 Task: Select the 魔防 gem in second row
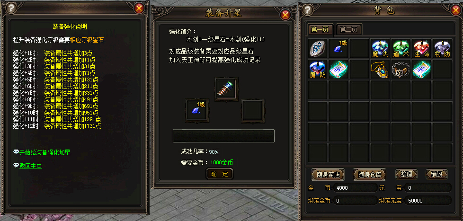318,70
